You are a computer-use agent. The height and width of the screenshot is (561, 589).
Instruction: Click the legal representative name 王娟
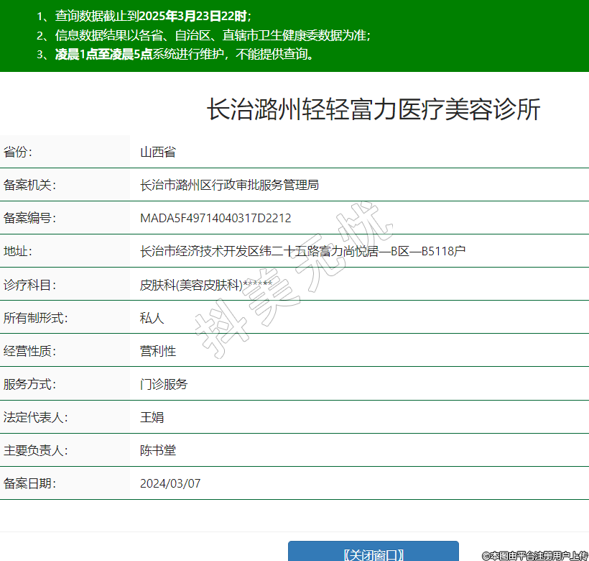152,417
